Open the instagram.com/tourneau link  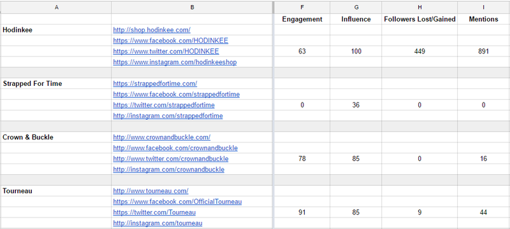coord(157,223)
